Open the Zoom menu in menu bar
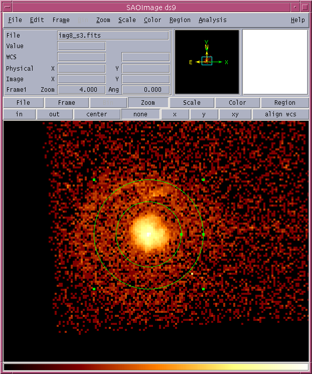The width and height of the screenshot is (312, 374). coord(103,20)
